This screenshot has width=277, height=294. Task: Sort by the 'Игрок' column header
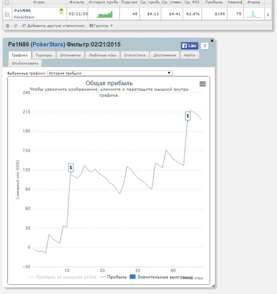(x=39, y=2)
